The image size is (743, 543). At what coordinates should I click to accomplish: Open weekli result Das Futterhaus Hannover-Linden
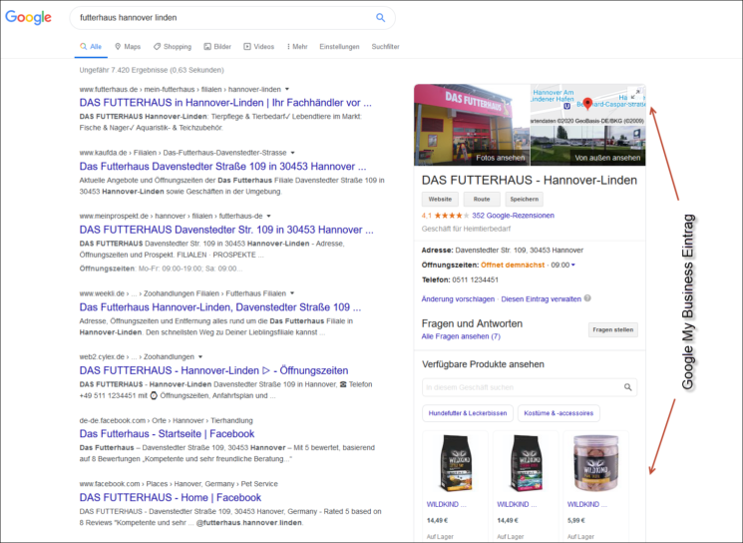pos(220,306)
